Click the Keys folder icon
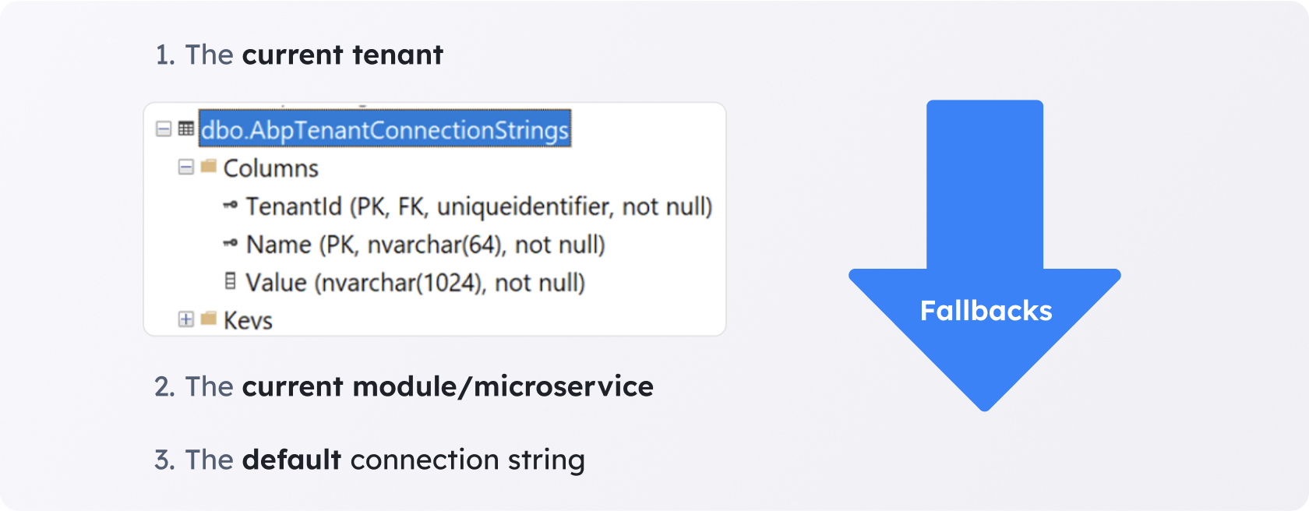Image resolution: width=1309 pixels, height=511 pixels. (208, 319)
